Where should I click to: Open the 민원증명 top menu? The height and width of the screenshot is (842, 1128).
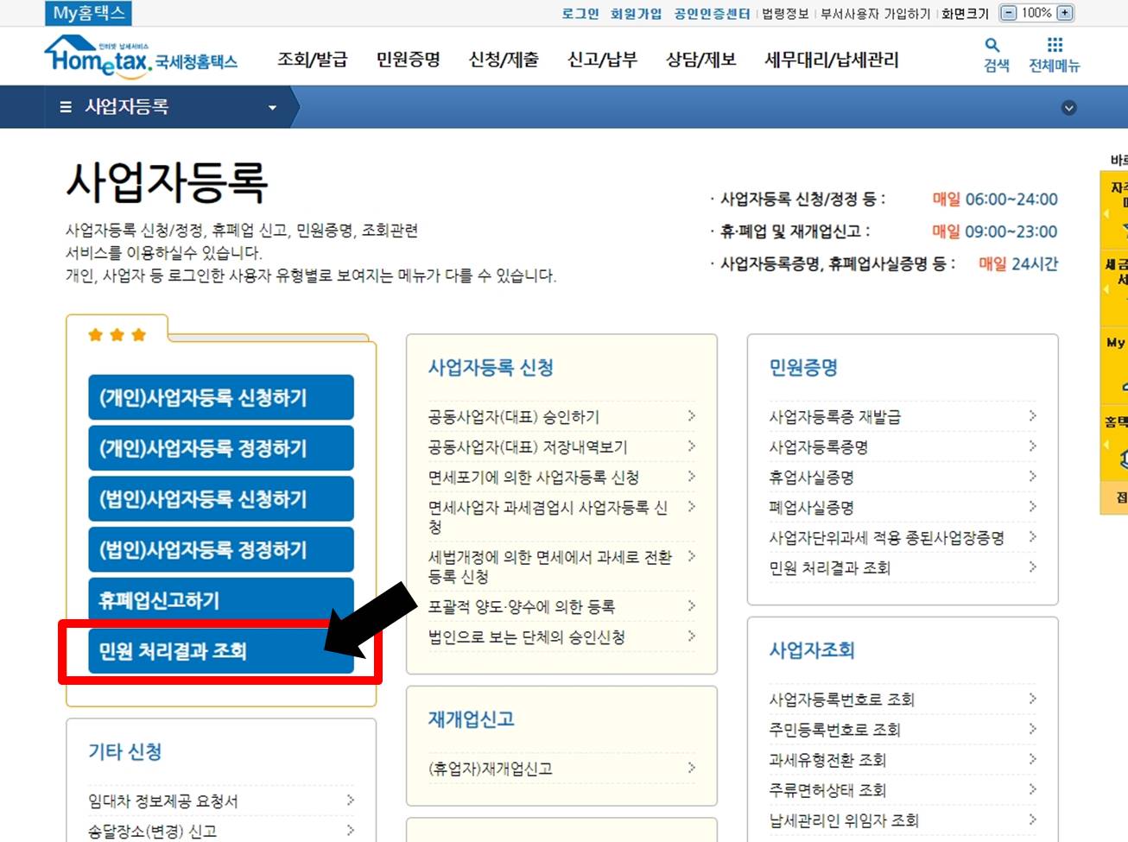409,60
